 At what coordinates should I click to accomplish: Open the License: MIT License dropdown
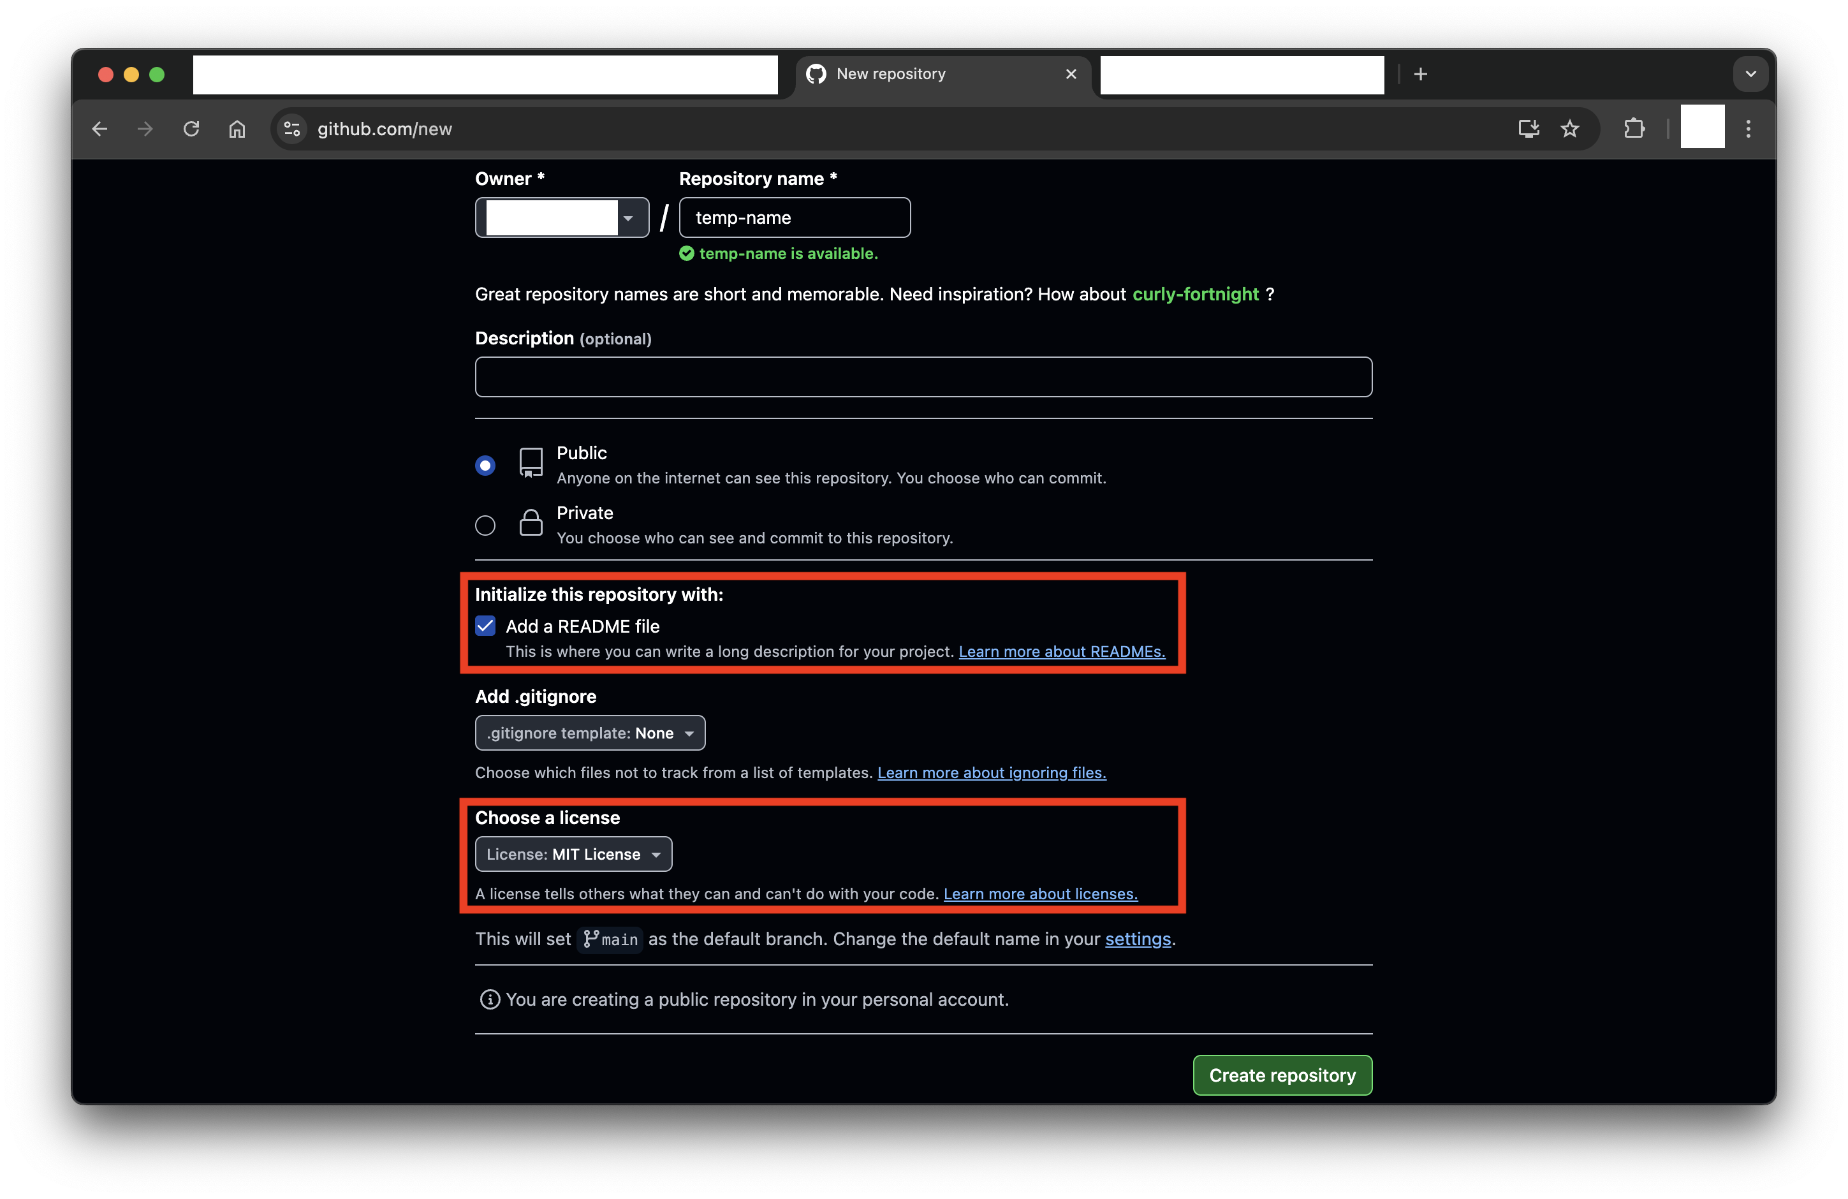pyautogui.click(x=573, y=854)
